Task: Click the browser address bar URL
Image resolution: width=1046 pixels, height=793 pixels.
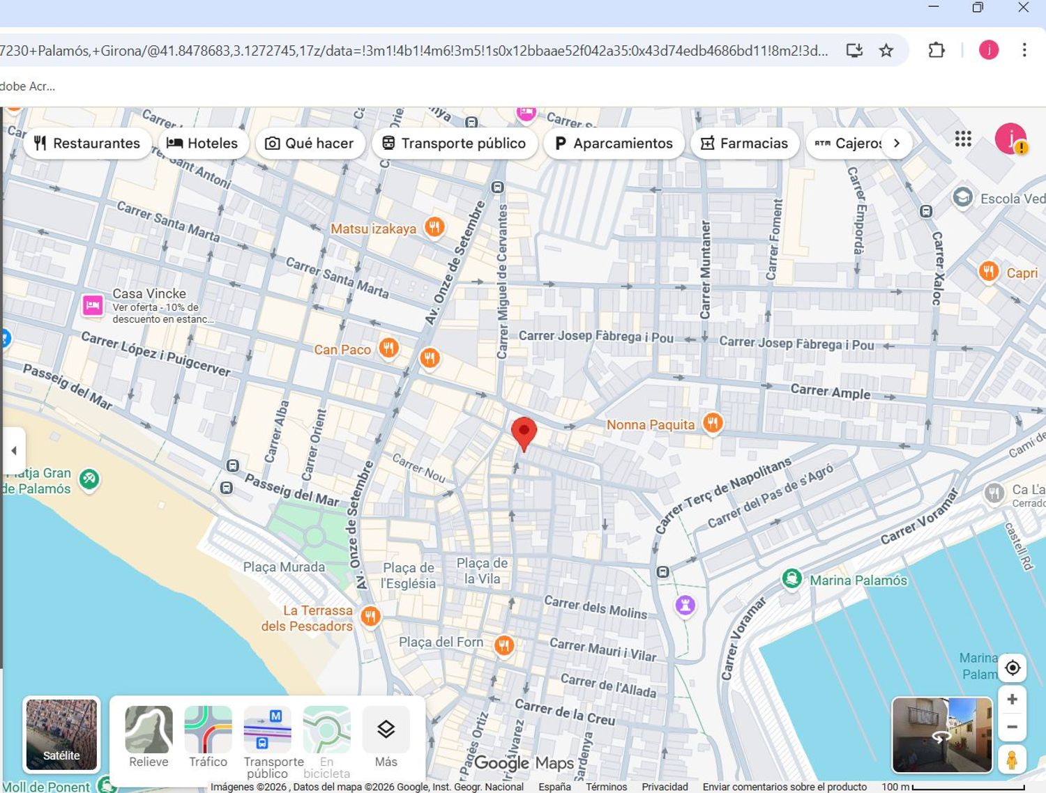Action: pyautogui.click(x=414, y=50)
